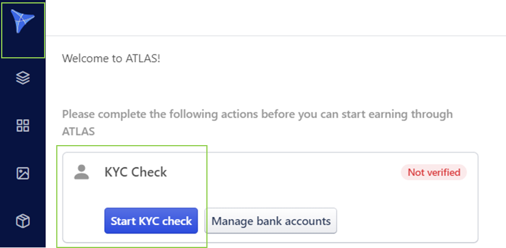Click the person icon beside KYC Check
The height and width of the screenshot is (248, 506).
(x=82, y=172)
